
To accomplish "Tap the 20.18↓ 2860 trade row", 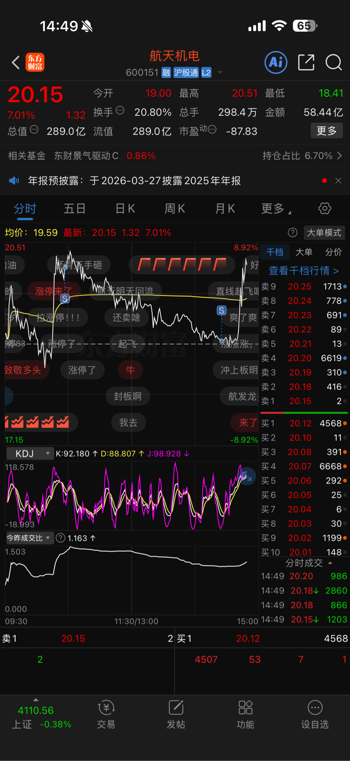I will coord(304,590).
